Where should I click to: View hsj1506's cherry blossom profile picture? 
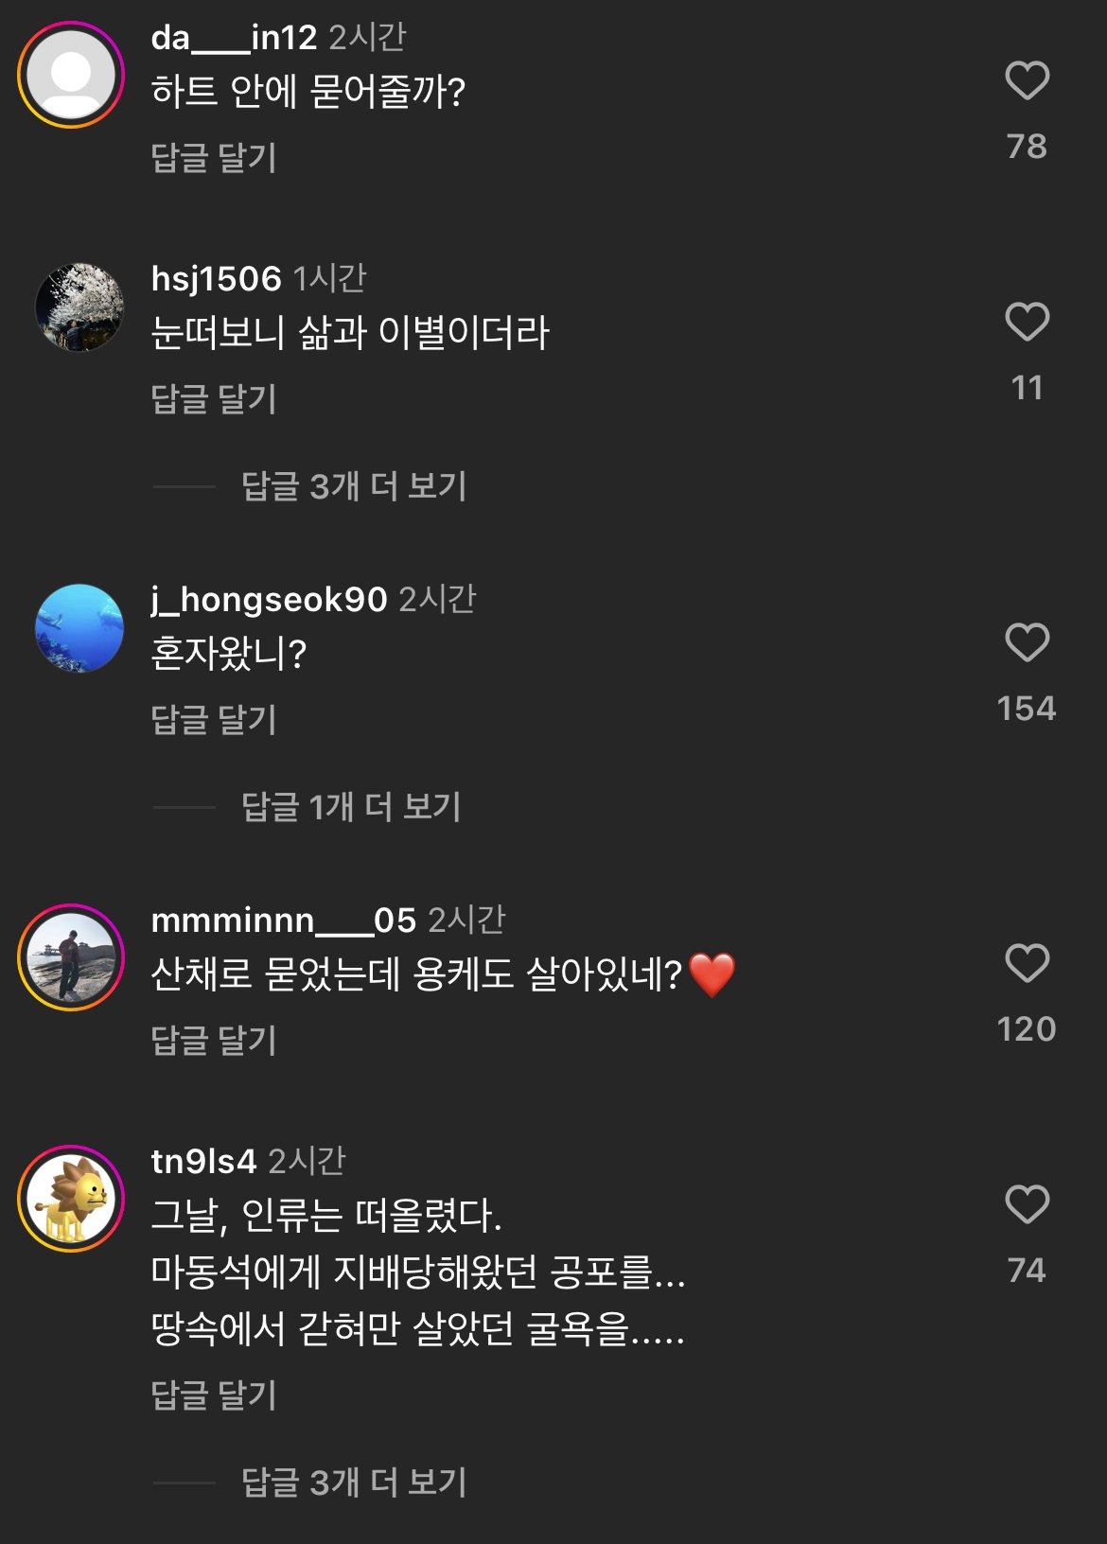[x=79, y=307]
